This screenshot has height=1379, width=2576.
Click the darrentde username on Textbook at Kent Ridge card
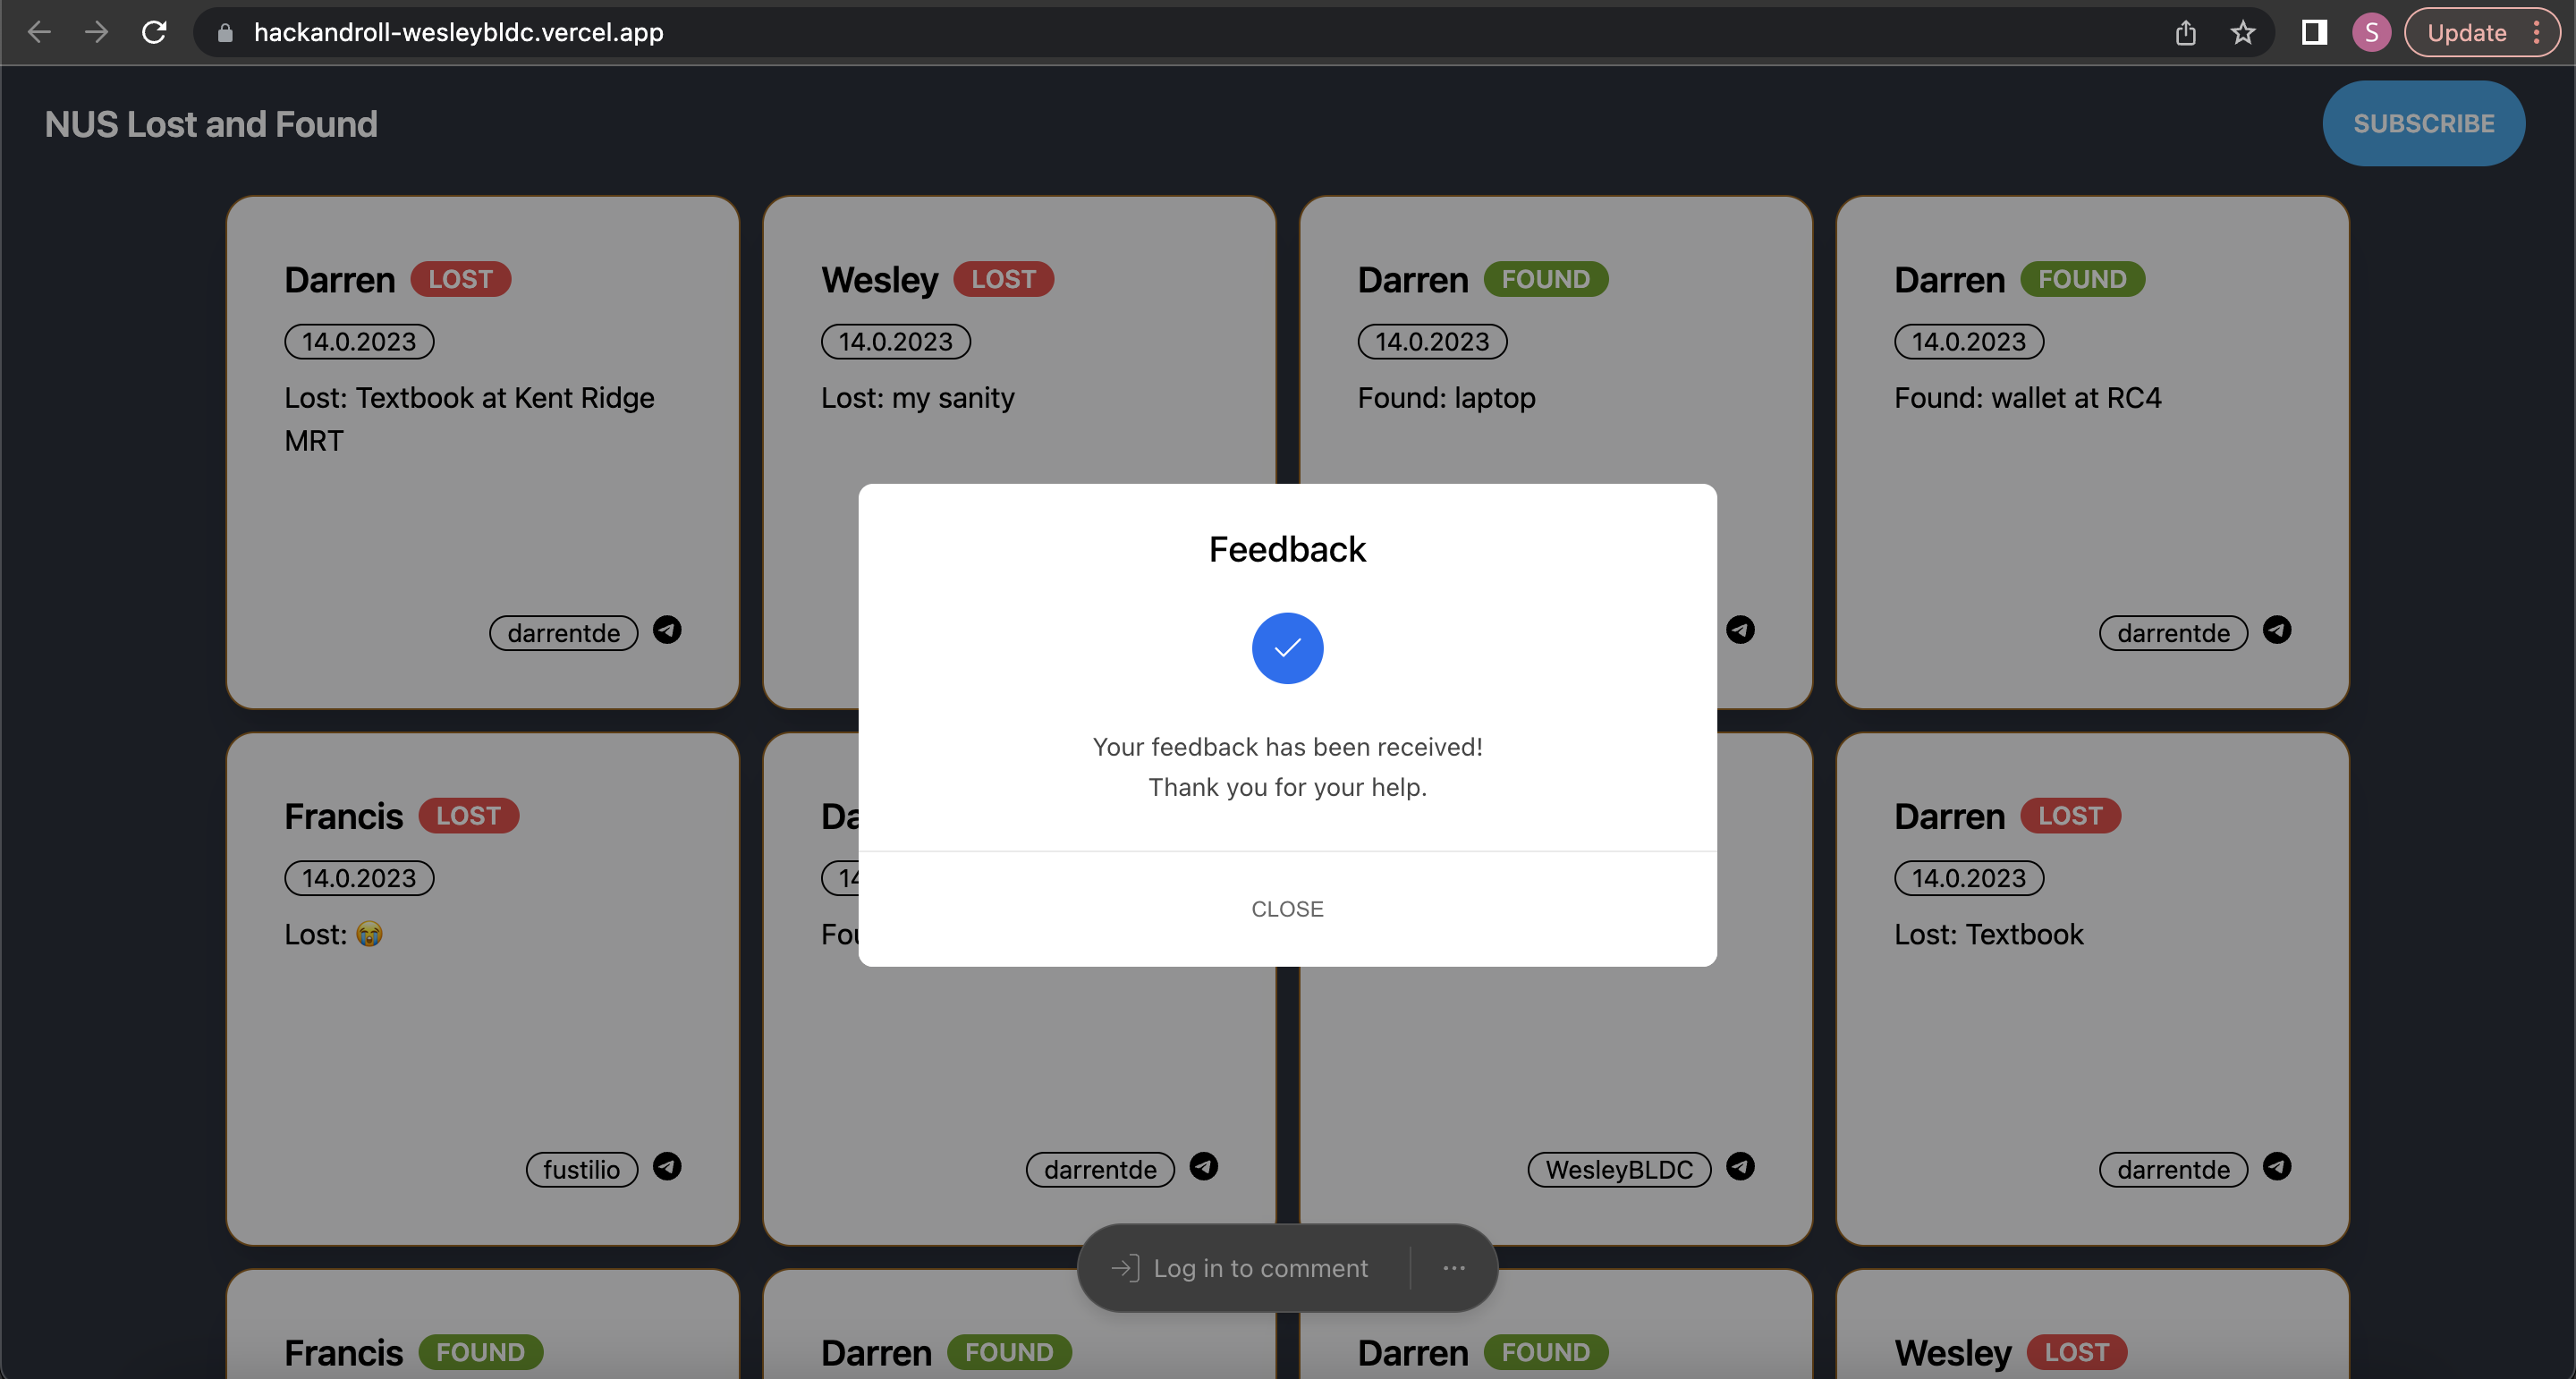pos(563,633)
